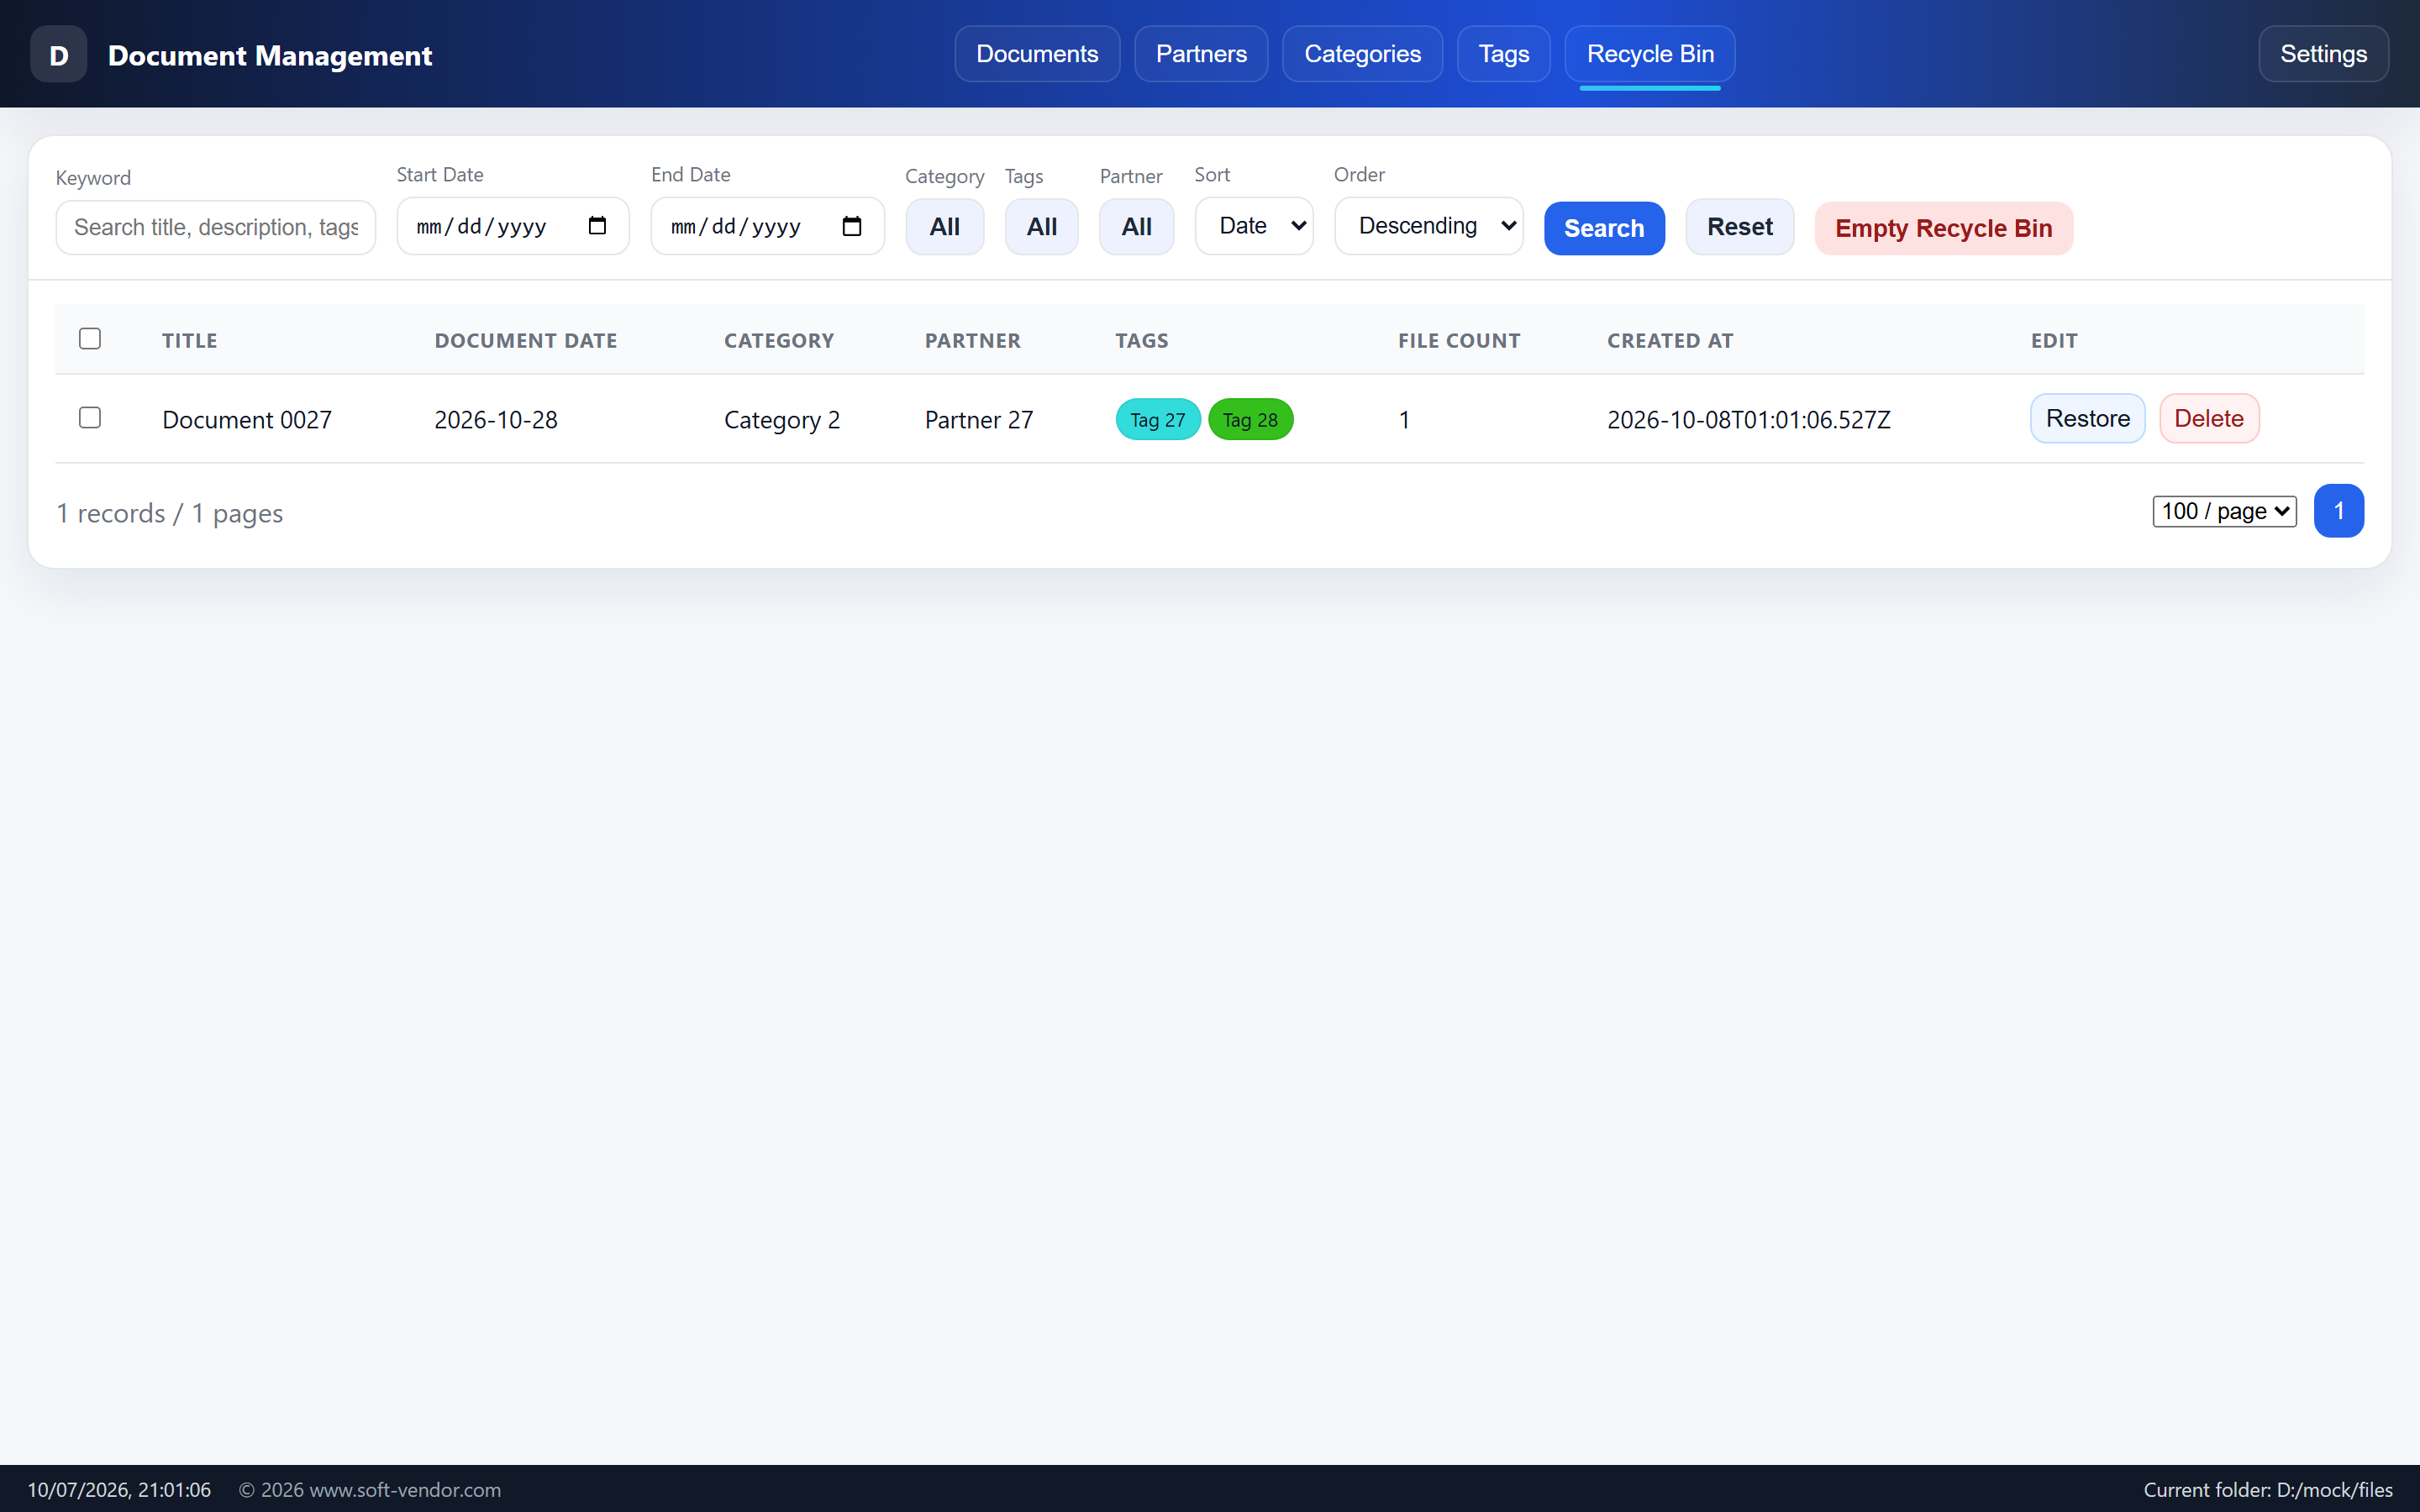The image size is (2420, 1512).
Task: Click the Category 2 cell
Action: pyautogui.click(x=782, y=420)
